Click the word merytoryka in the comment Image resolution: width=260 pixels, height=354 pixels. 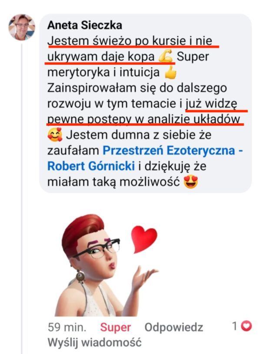[x=78, y=73]
